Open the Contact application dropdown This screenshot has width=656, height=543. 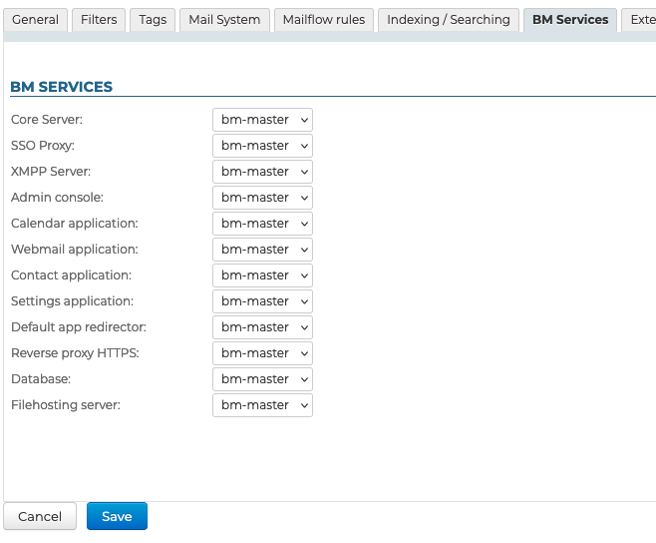262,275
